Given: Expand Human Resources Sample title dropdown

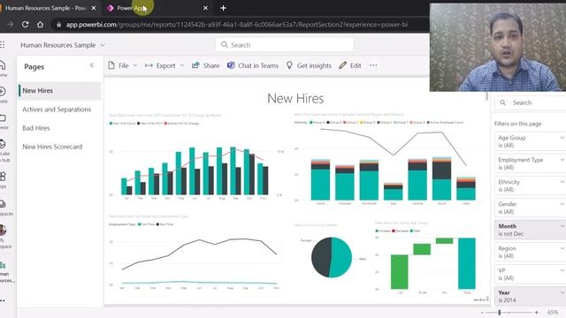Looking at the screenshot, I should (x=103, y=45).
